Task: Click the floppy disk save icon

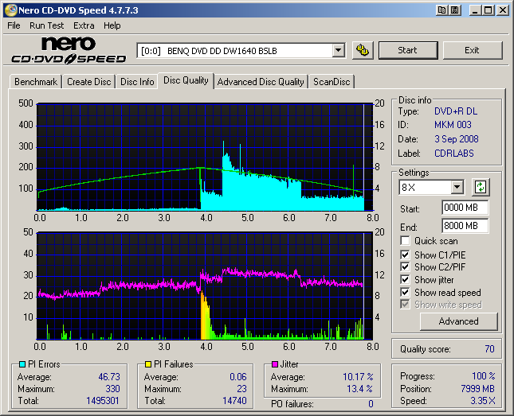Action: pyautogui.click(x=453, y=10)
